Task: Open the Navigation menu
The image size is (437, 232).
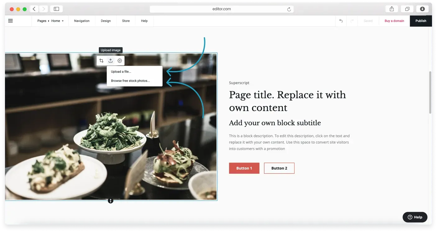Action: pos(82,21)
